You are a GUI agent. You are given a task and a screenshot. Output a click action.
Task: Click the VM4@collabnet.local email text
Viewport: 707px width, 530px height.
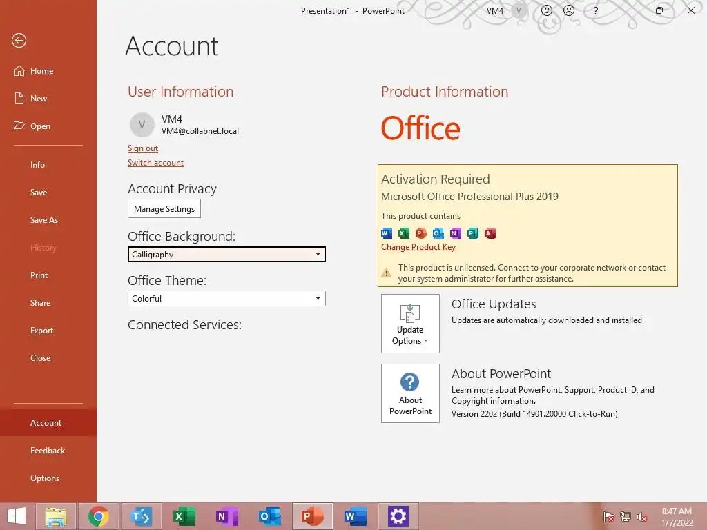click(200, 131)
